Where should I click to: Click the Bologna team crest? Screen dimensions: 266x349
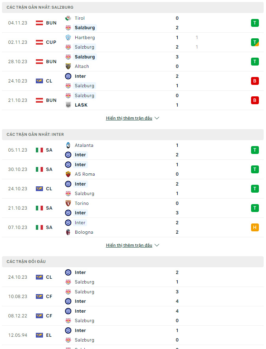click(68, 232)
